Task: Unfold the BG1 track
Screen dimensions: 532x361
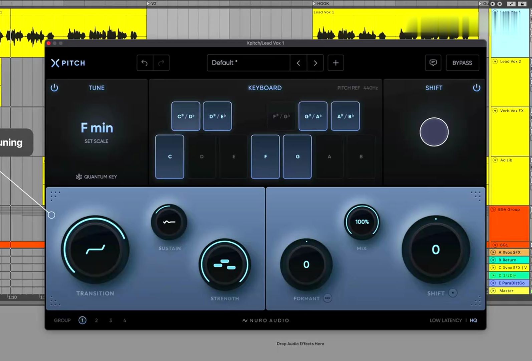Action: pos(495,245)
